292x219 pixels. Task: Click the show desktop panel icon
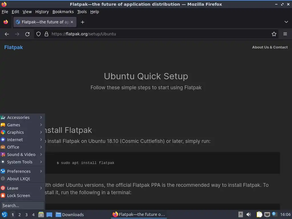tap(49, 215)
